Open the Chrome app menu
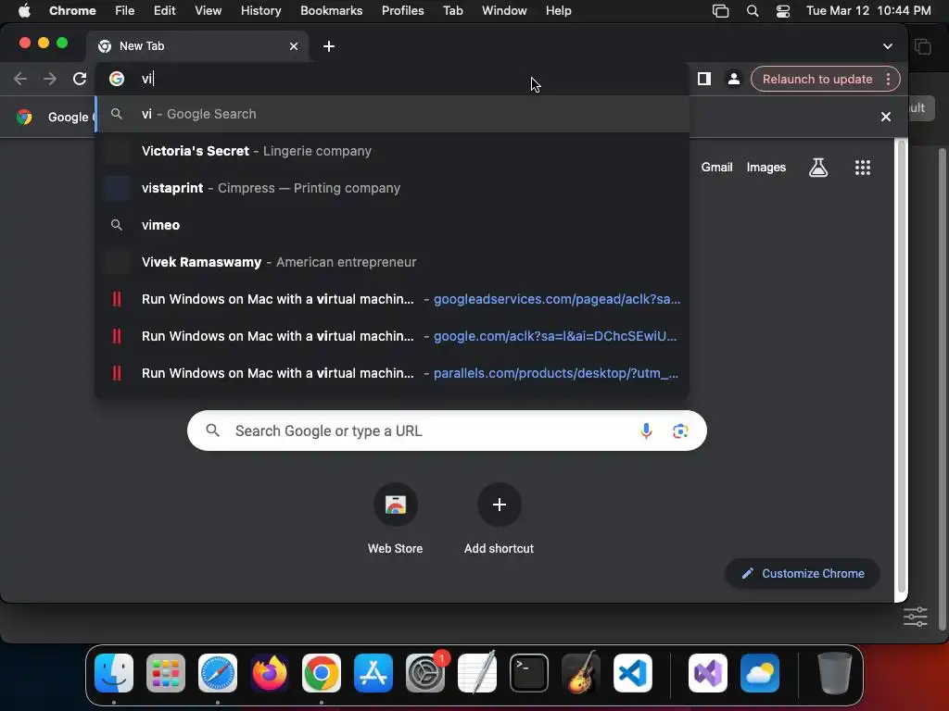 [x=72, y=10]
